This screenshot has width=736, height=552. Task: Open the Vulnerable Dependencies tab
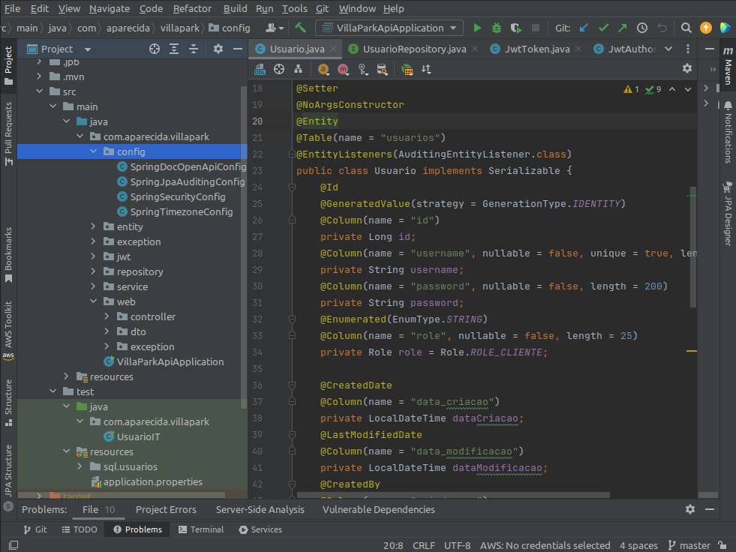tap(378, 509)
